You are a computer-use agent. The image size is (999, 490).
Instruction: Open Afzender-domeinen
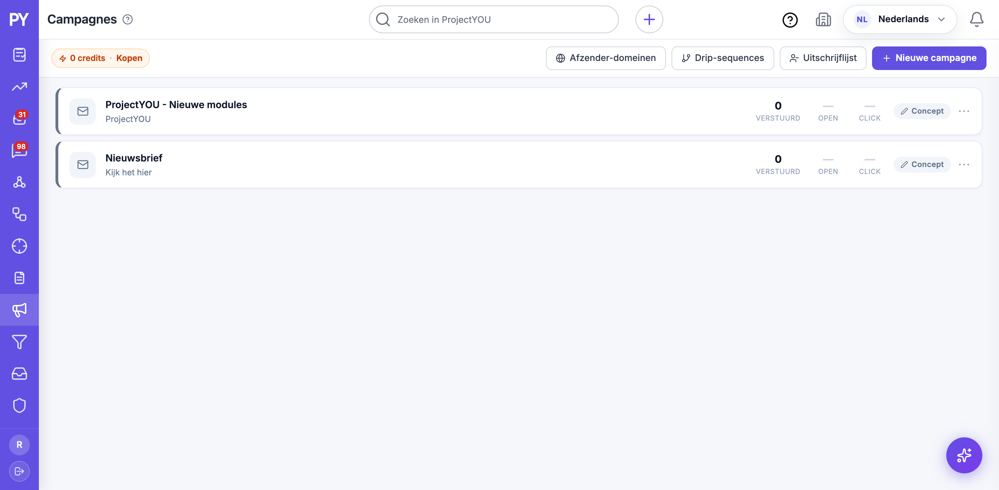605,58
